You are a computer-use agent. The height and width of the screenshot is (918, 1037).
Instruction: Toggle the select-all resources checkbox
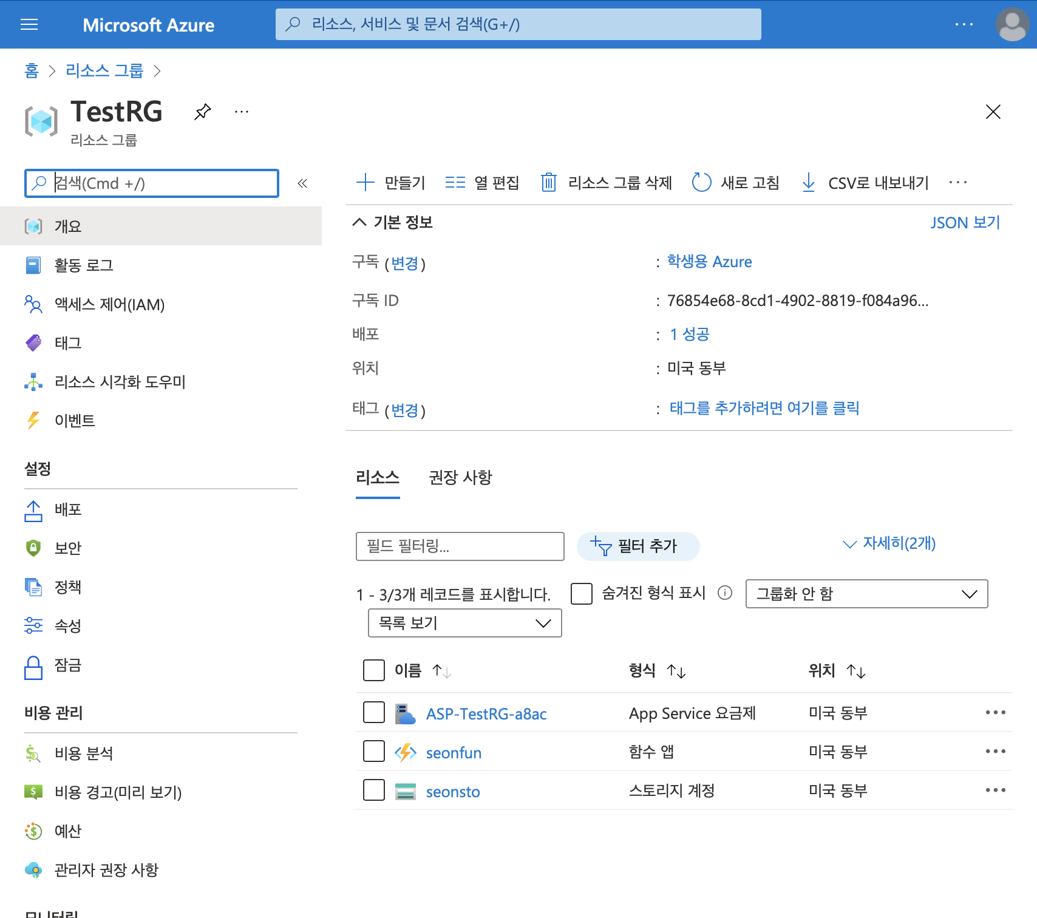tap(374, 670)
